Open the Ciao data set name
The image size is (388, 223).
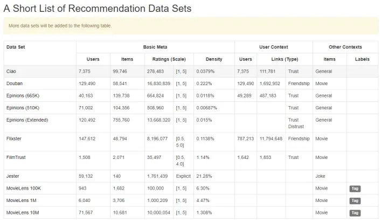11,71
